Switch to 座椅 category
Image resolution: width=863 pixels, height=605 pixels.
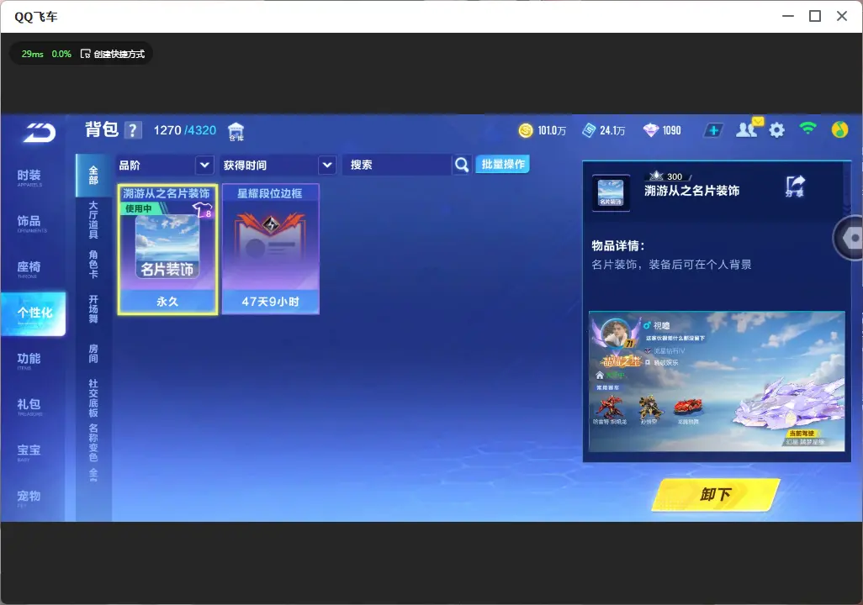[29, 268]
